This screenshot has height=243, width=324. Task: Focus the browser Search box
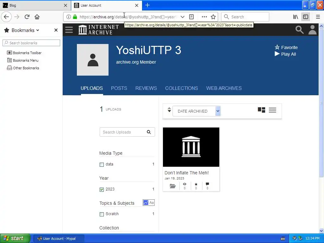245,17
